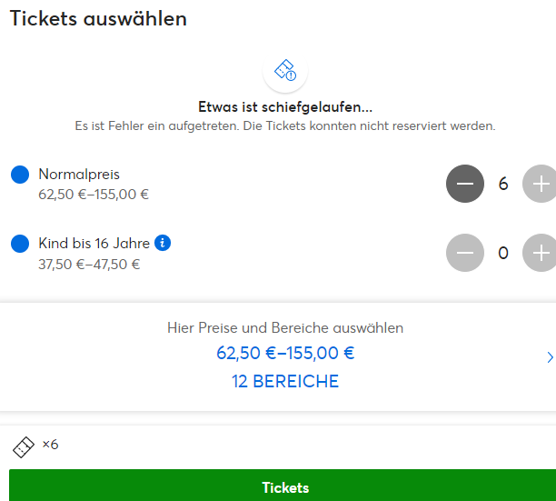Click the ×6 ticket count summary

[x=50, y=445]
